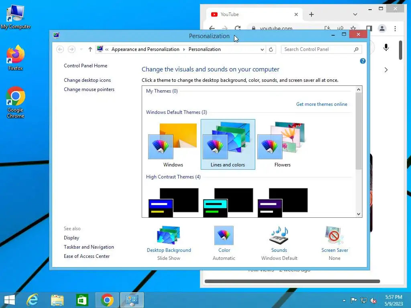Image resolution: width=411 pixels, height=308 pixels.
Task: Click reload button in Chrome window
Action: point(238,28)
